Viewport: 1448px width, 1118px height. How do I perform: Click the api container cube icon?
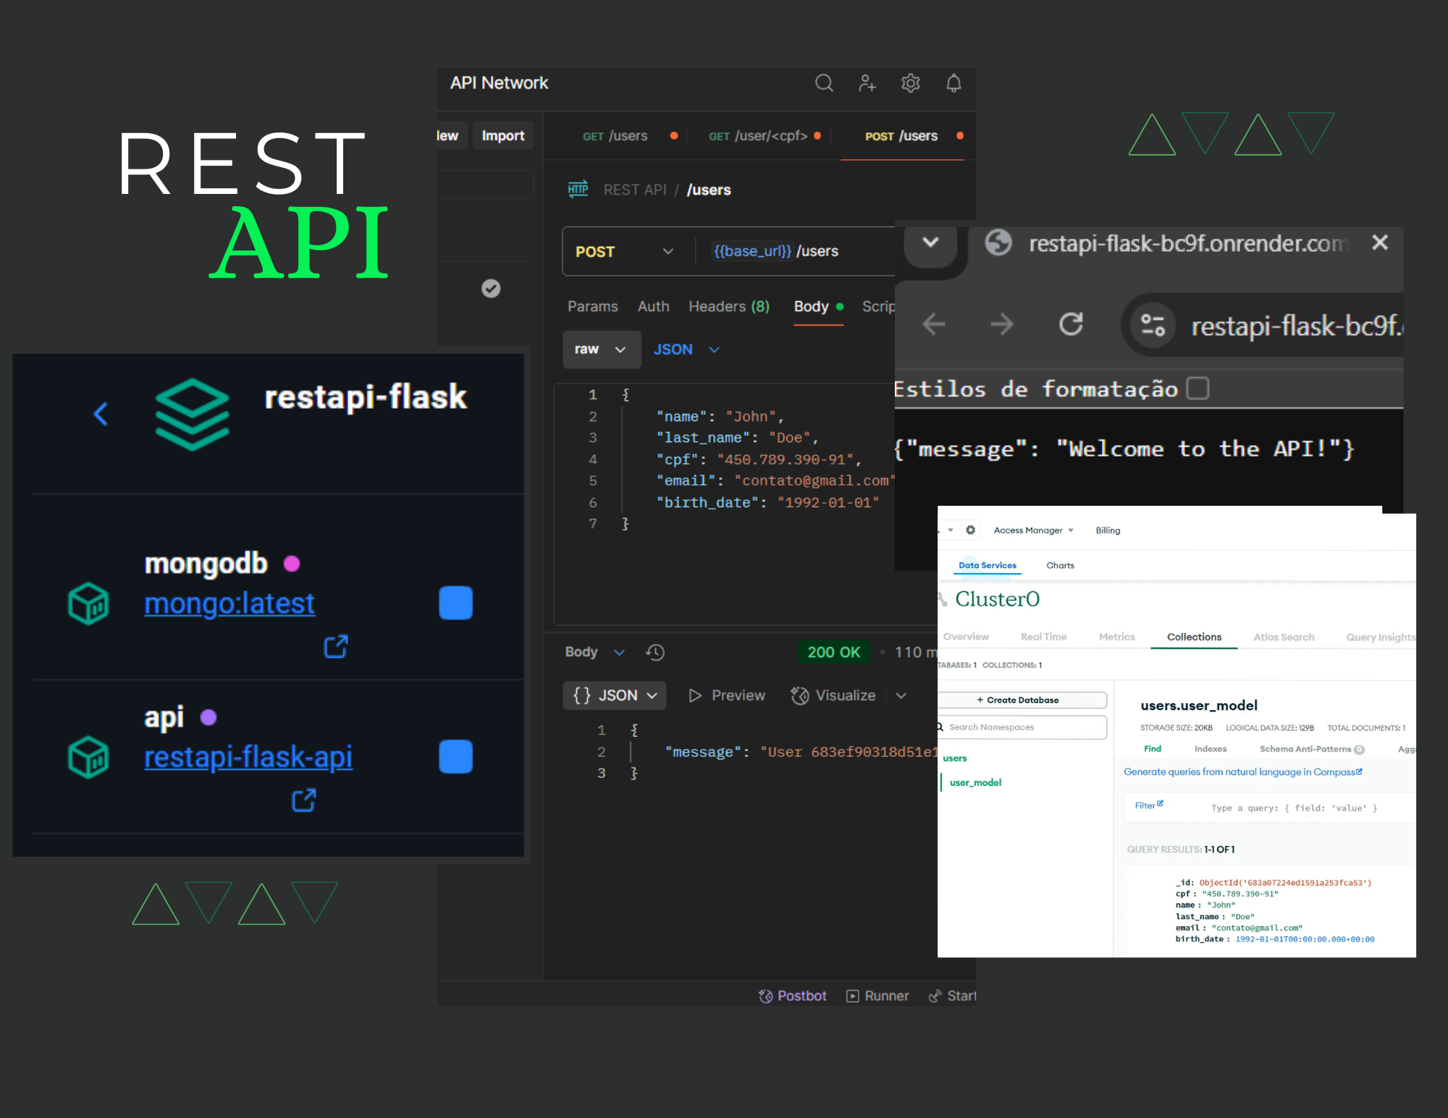(x=88, y=757)
